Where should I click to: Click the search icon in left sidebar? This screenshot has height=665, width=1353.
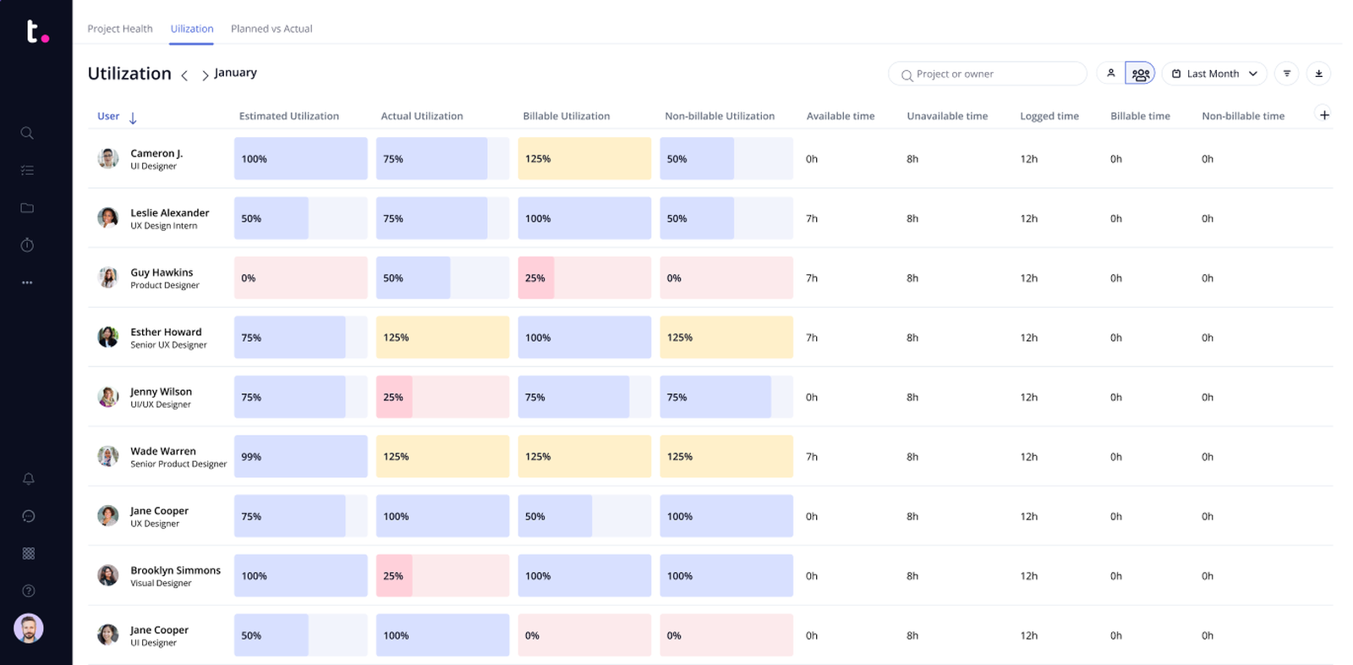pos(27,133)
